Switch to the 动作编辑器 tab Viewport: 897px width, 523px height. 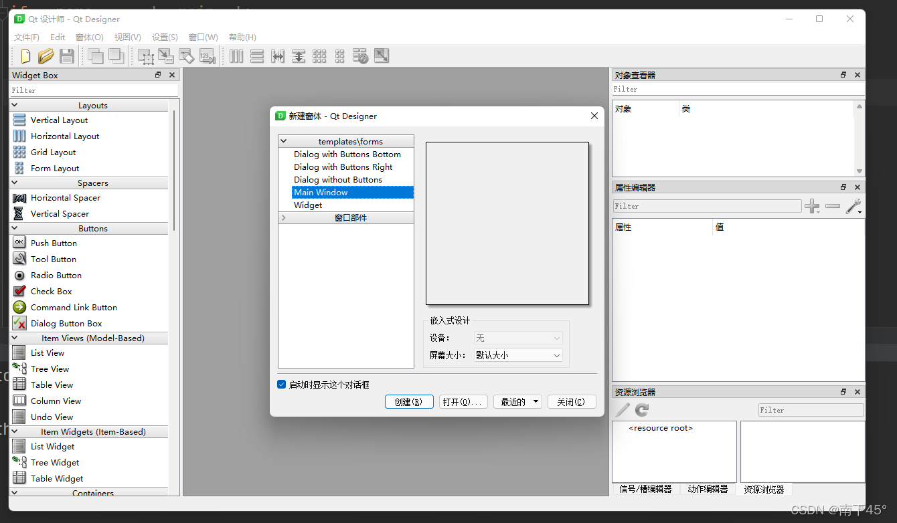point(708,489)
